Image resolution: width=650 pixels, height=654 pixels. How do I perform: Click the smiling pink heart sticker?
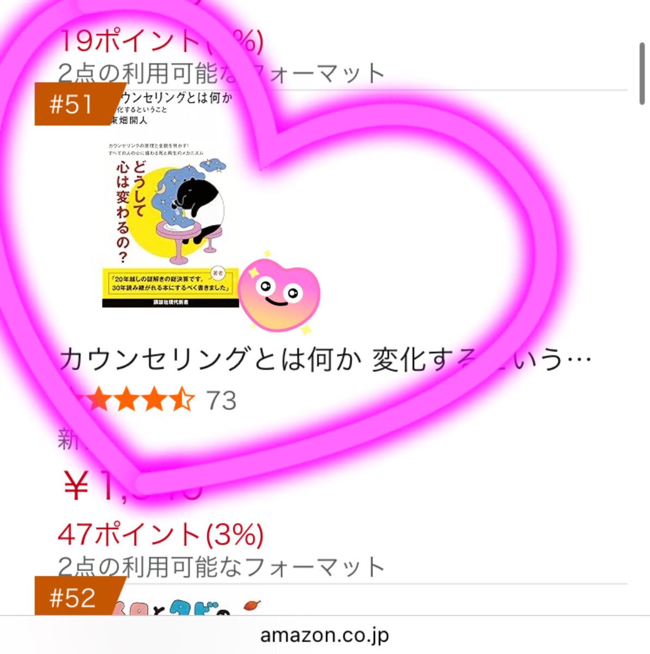(278, 293)
